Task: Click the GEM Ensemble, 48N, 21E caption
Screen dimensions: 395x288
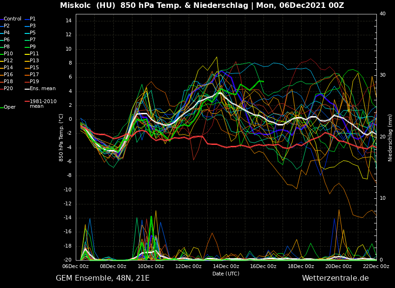Action: click(103, 278)
